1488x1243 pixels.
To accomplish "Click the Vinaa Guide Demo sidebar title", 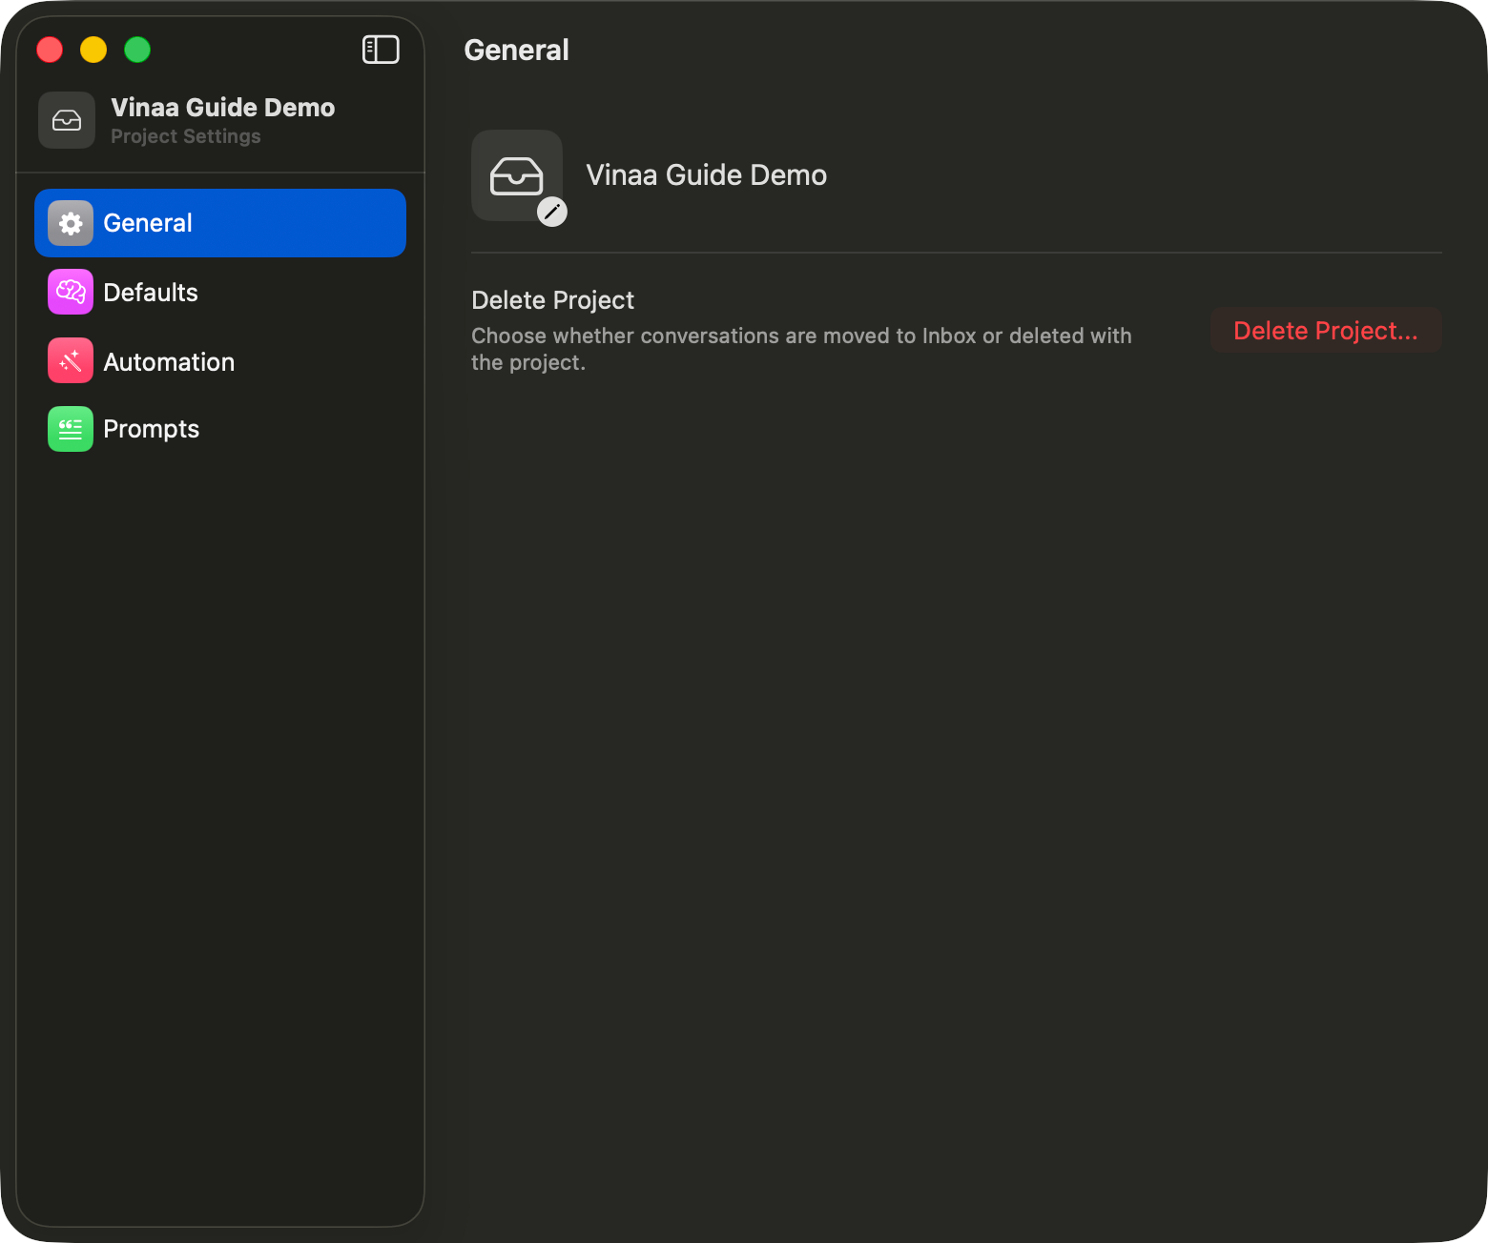I will click(223, 107).
